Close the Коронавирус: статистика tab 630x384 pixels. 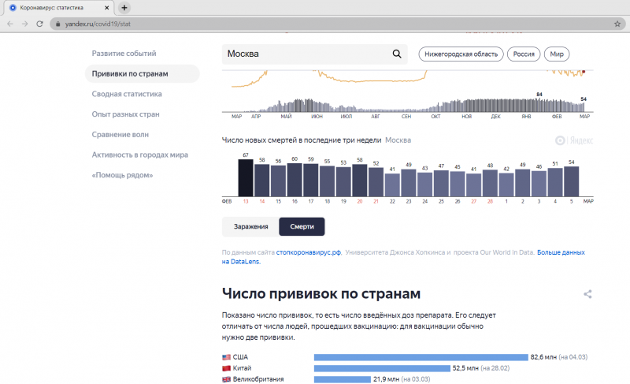(106, 8)
